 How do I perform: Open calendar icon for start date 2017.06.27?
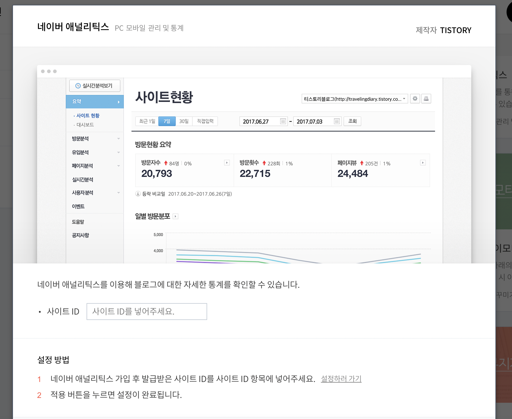[283, 121]
